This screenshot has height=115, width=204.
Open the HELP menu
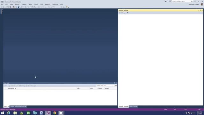click(x=62, y=4)
